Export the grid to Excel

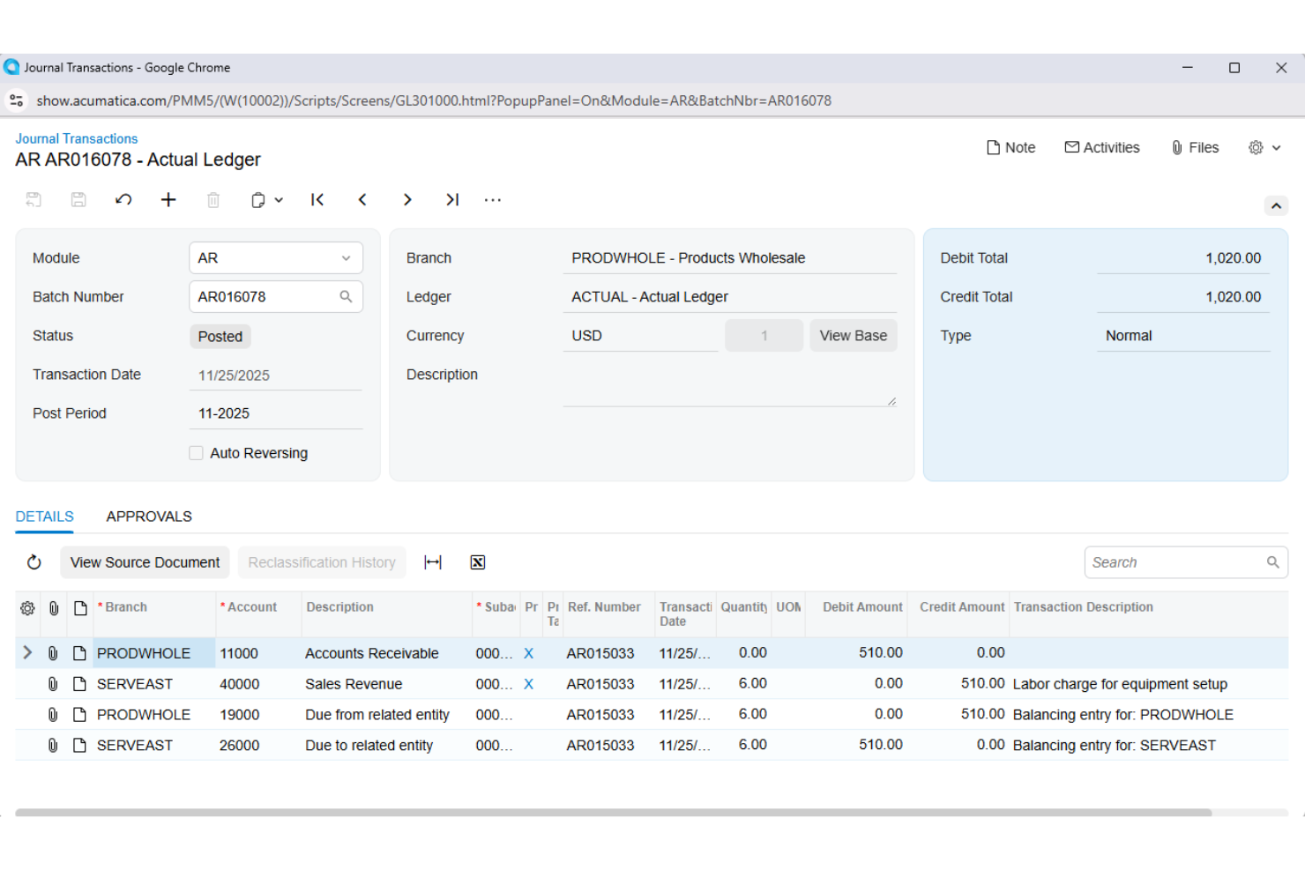tap(477, 561)
